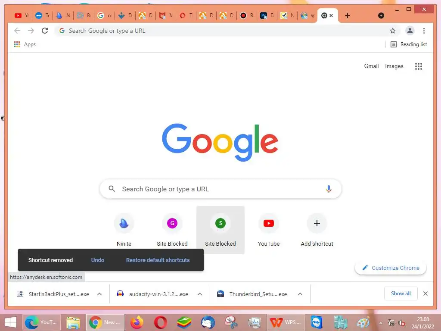Open a new tab with plus button
Viewport: 441px width, 331px height.
(x=348, y=16)
